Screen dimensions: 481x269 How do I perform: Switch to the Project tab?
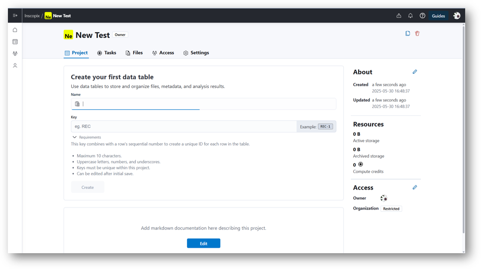tap(76, 53)
